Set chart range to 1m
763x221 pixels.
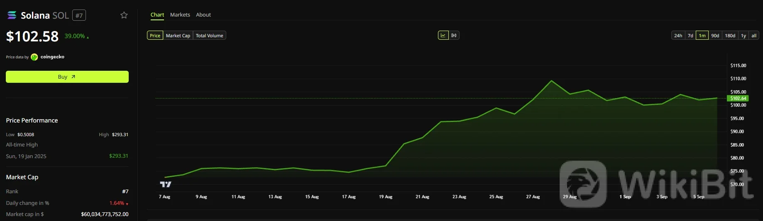(x=702, y=36)
